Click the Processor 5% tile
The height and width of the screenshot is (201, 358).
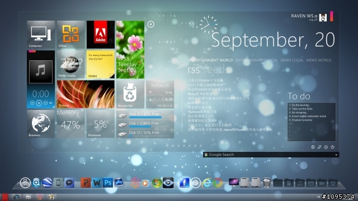101,124
